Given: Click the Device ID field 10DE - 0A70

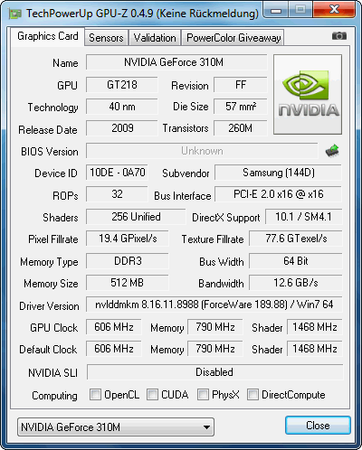Looking at the screenshot, I should 117,173.
